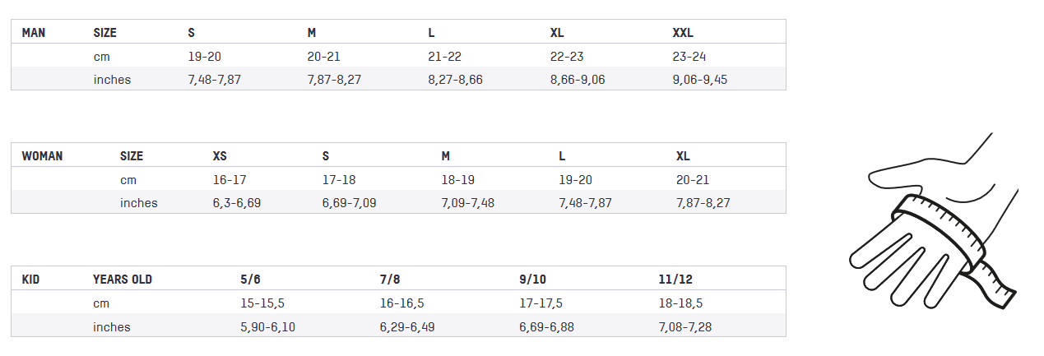1044x356 pixels.
Task: Click the kids 5/6 age header
Action: (251, 280)
